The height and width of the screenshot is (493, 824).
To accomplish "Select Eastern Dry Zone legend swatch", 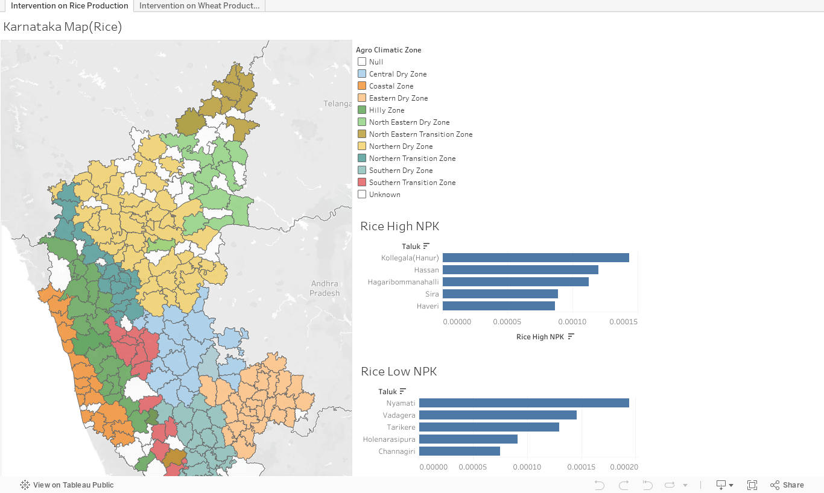I will pos(362,98).
